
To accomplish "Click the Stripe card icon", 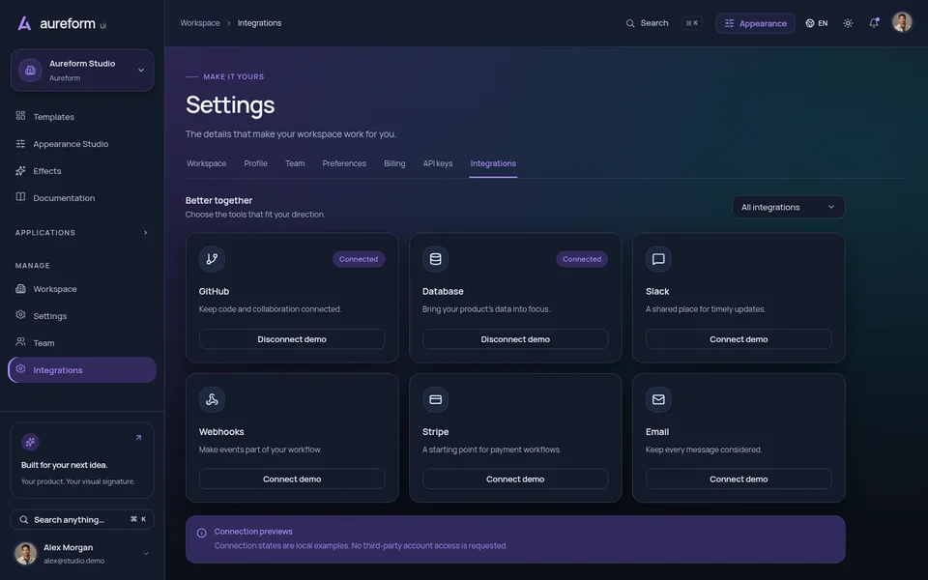I will (436, 399).
